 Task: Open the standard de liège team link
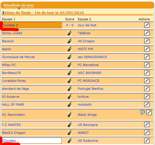[16, 89]
